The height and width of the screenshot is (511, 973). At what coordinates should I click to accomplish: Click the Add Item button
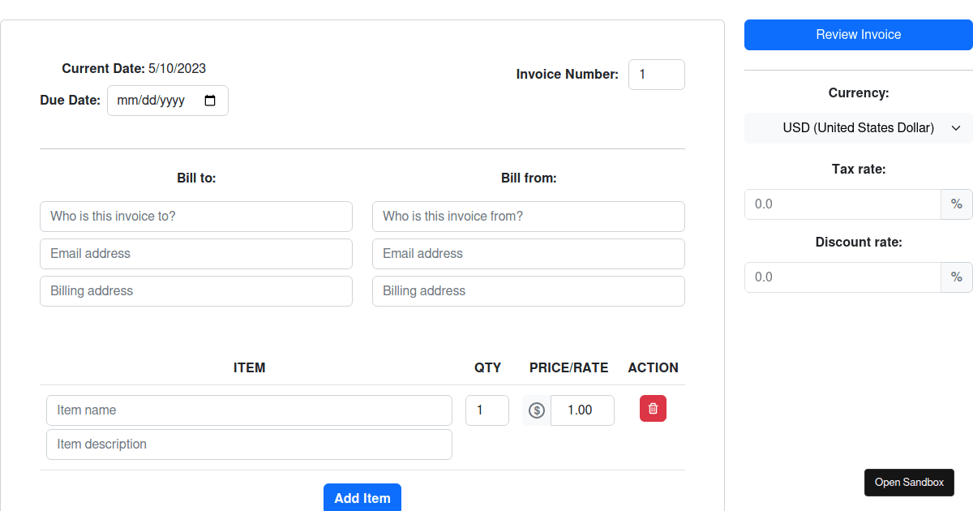362,498
